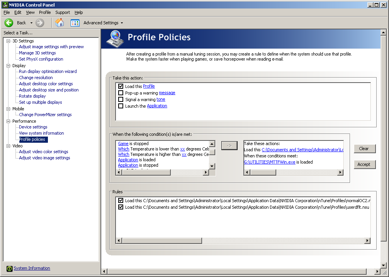Uncheck the userdflt.nsu rule checkbox
This screenshot has height=277, width=389.
[x=121, y=207]
